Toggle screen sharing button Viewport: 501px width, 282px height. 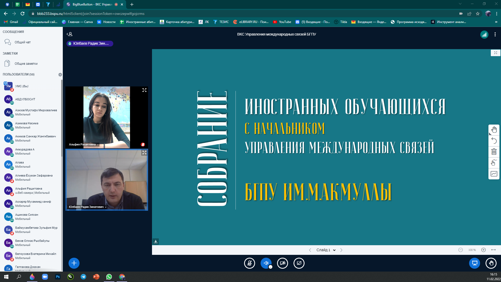pos(299,263)
